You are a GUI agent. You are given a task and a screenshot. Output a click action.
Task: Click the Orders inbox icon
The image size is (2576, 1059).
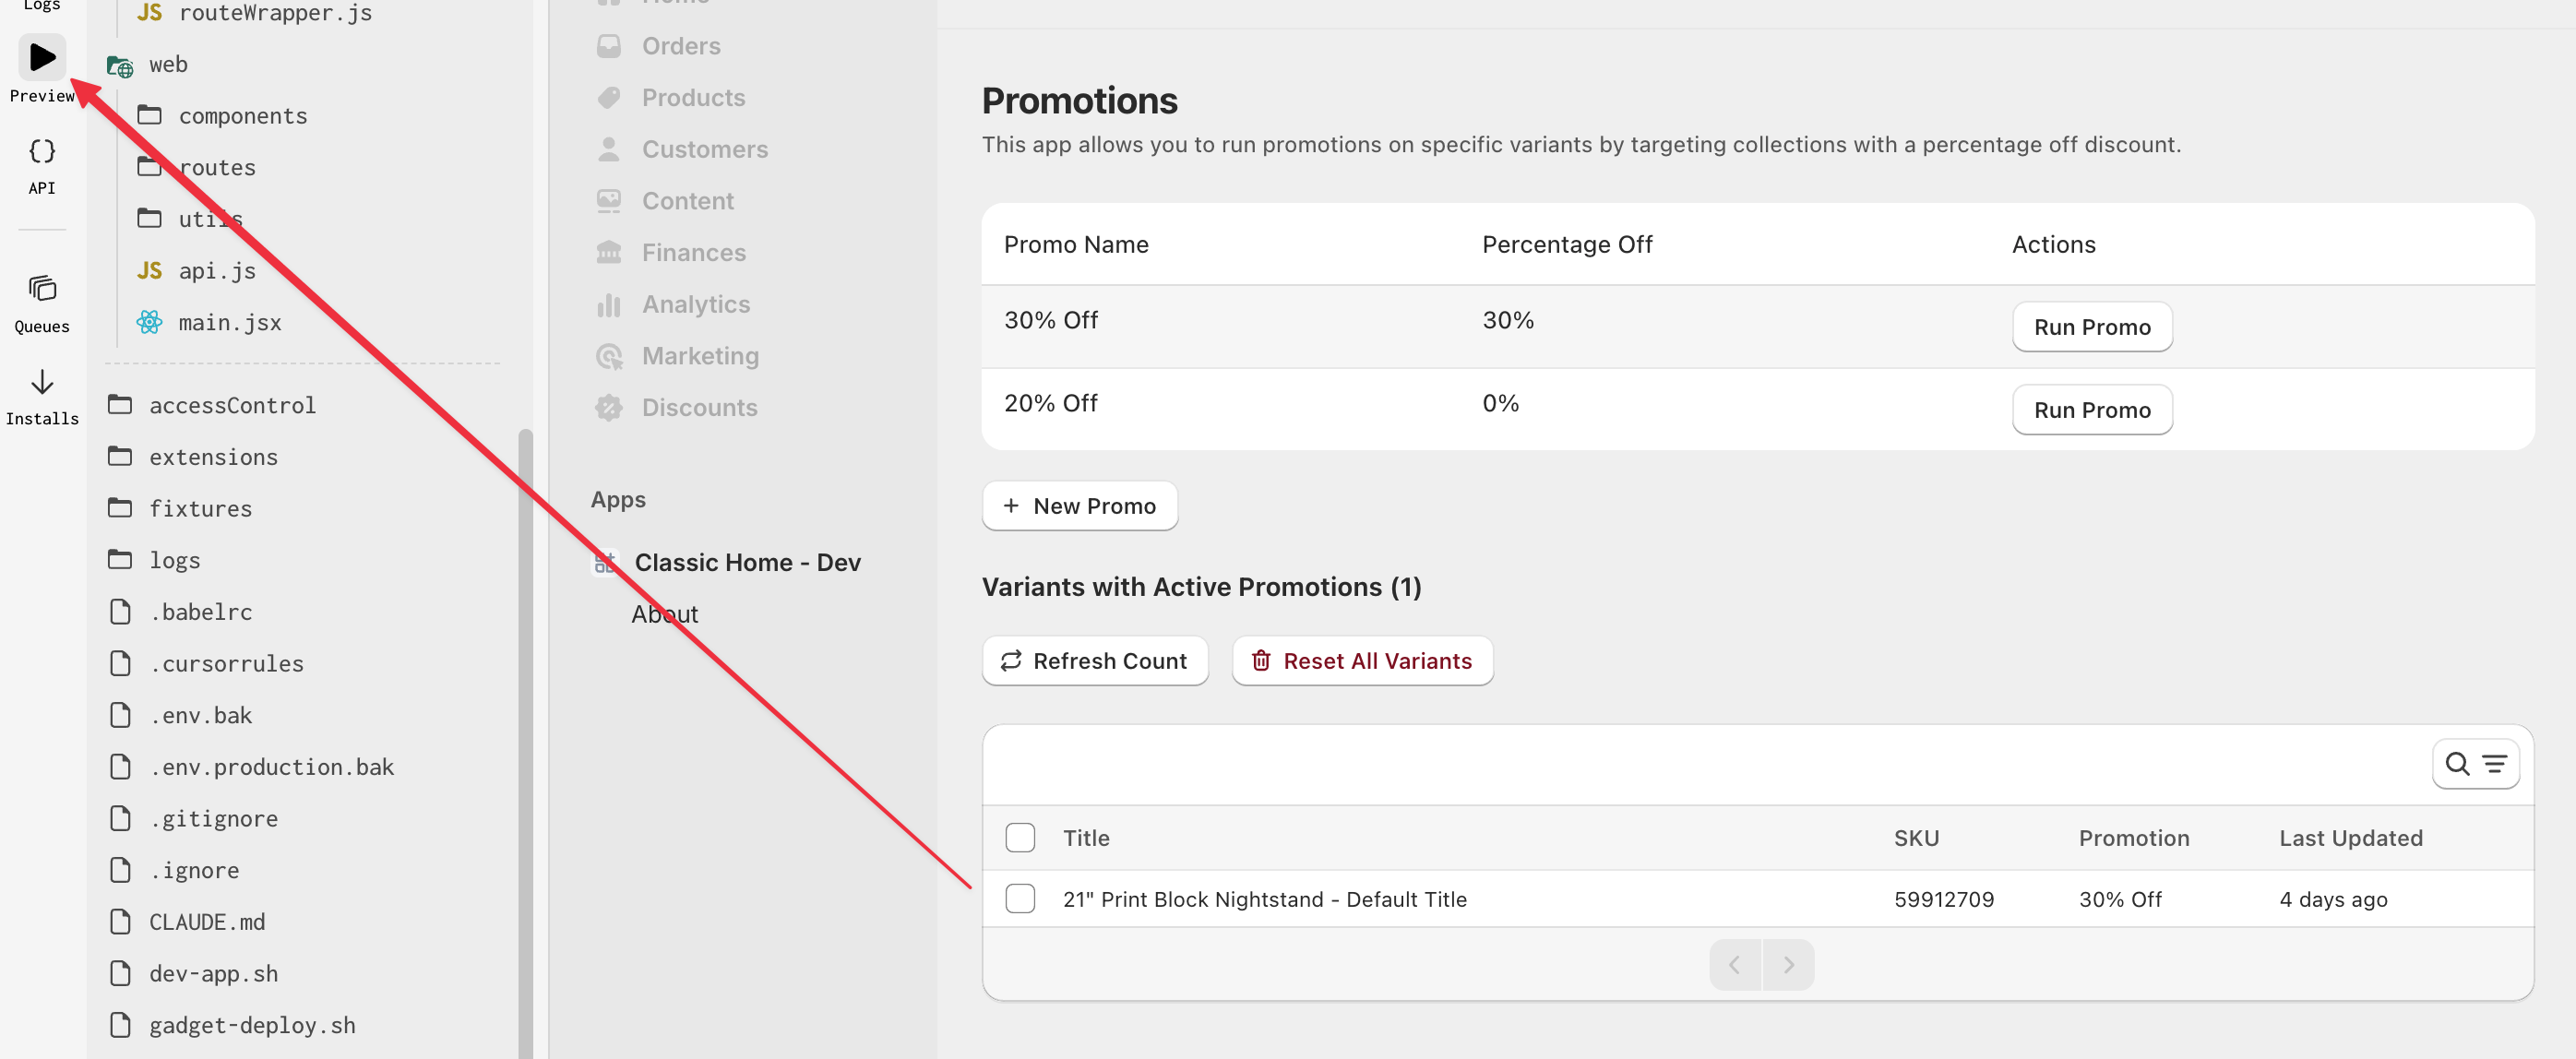(x=608, y=46)
